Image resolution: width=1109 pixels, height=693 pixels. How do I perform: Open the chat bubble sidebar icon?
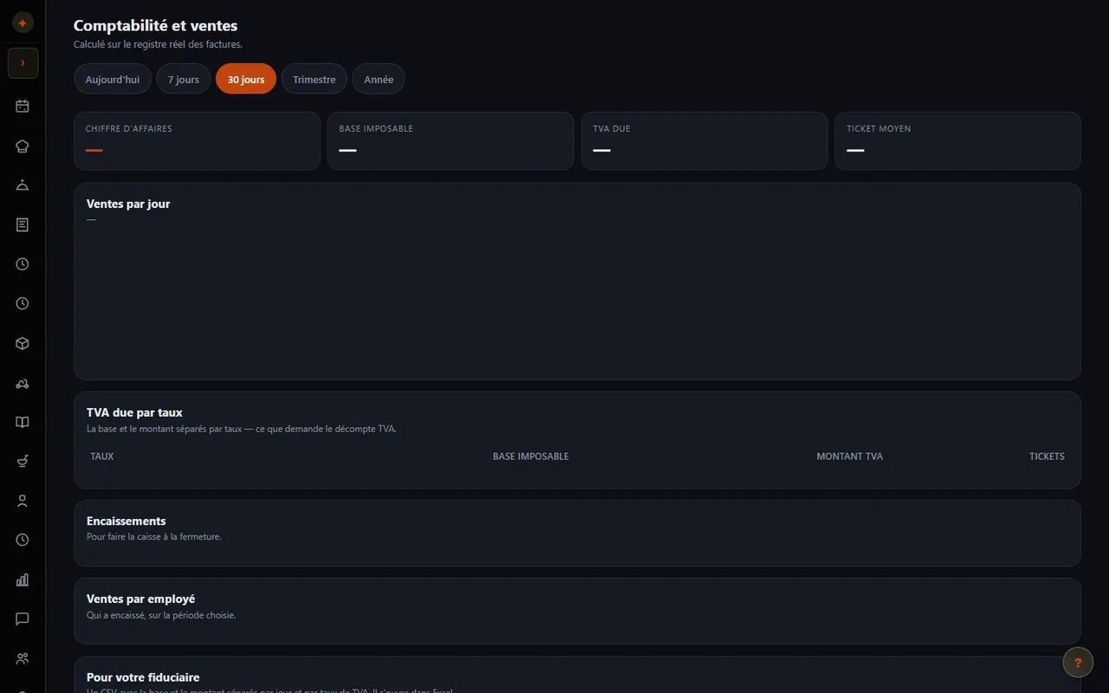[23, 619]
